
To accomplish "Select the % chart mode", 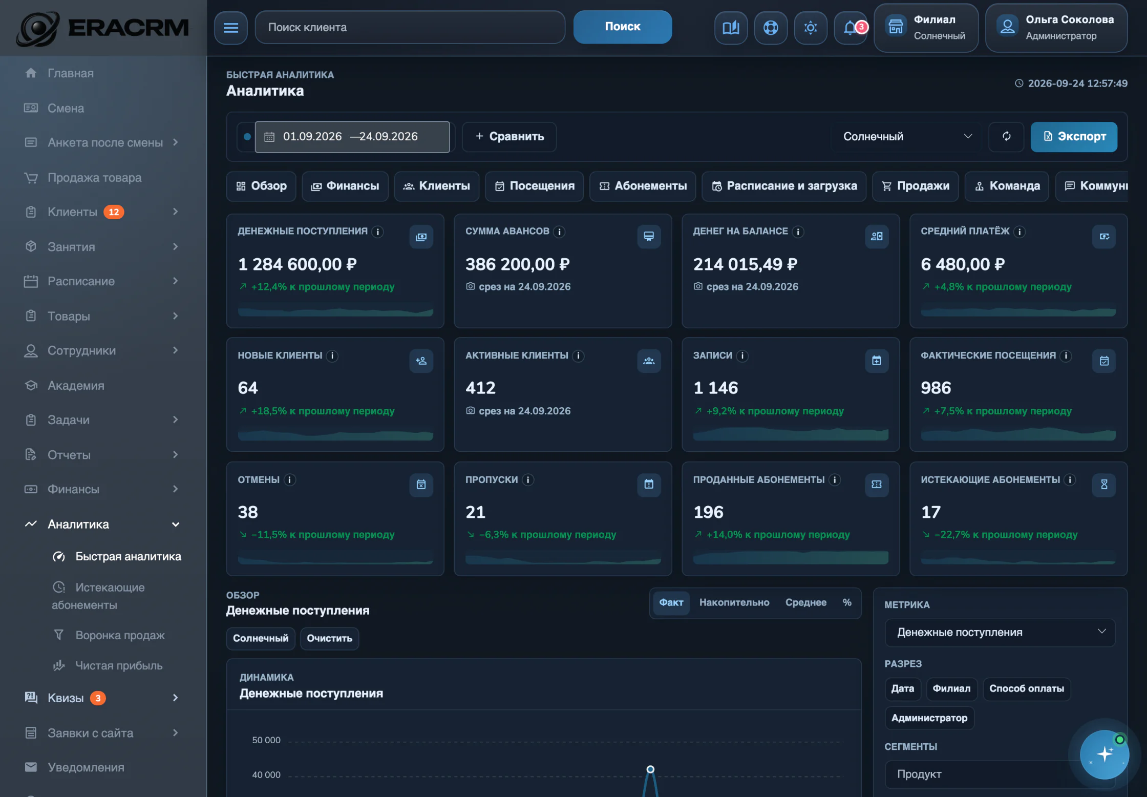I will click(x=847, y=603).
